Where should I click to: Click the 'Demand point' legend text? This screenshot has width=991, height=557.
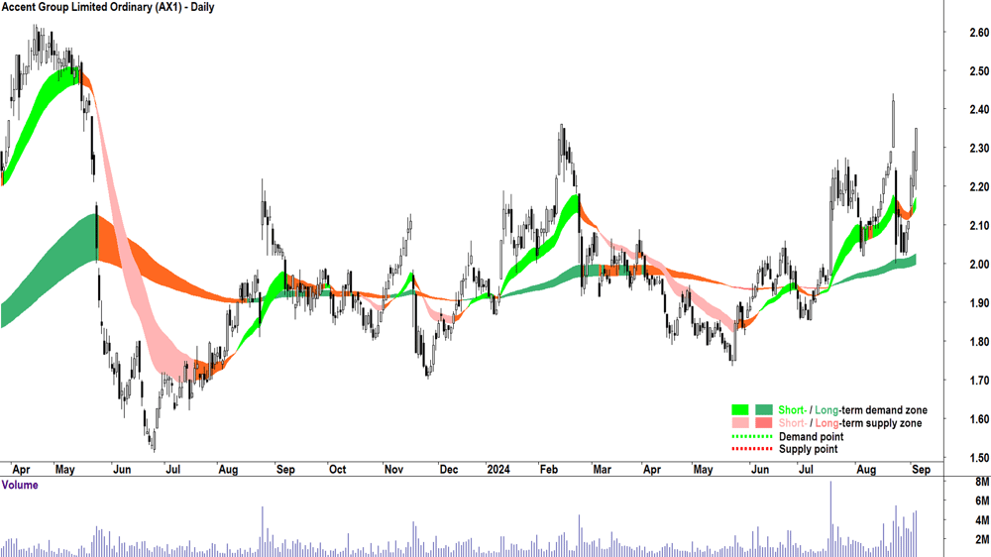click(811, 436)
